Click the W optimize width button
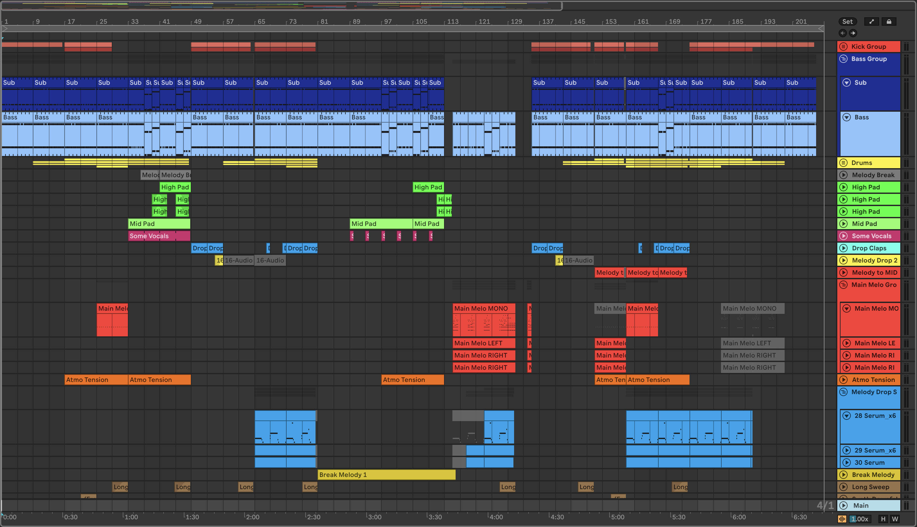This screenshot has width=917, height=527. click(895, 519)
